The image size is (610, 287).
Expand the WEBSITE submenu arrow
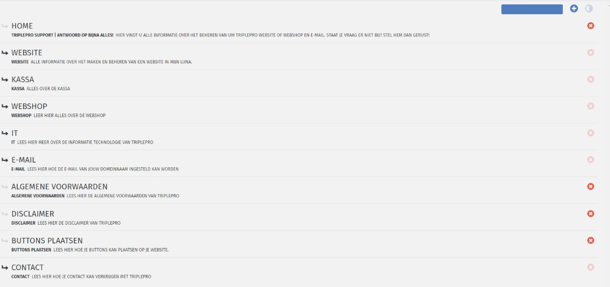5,53
